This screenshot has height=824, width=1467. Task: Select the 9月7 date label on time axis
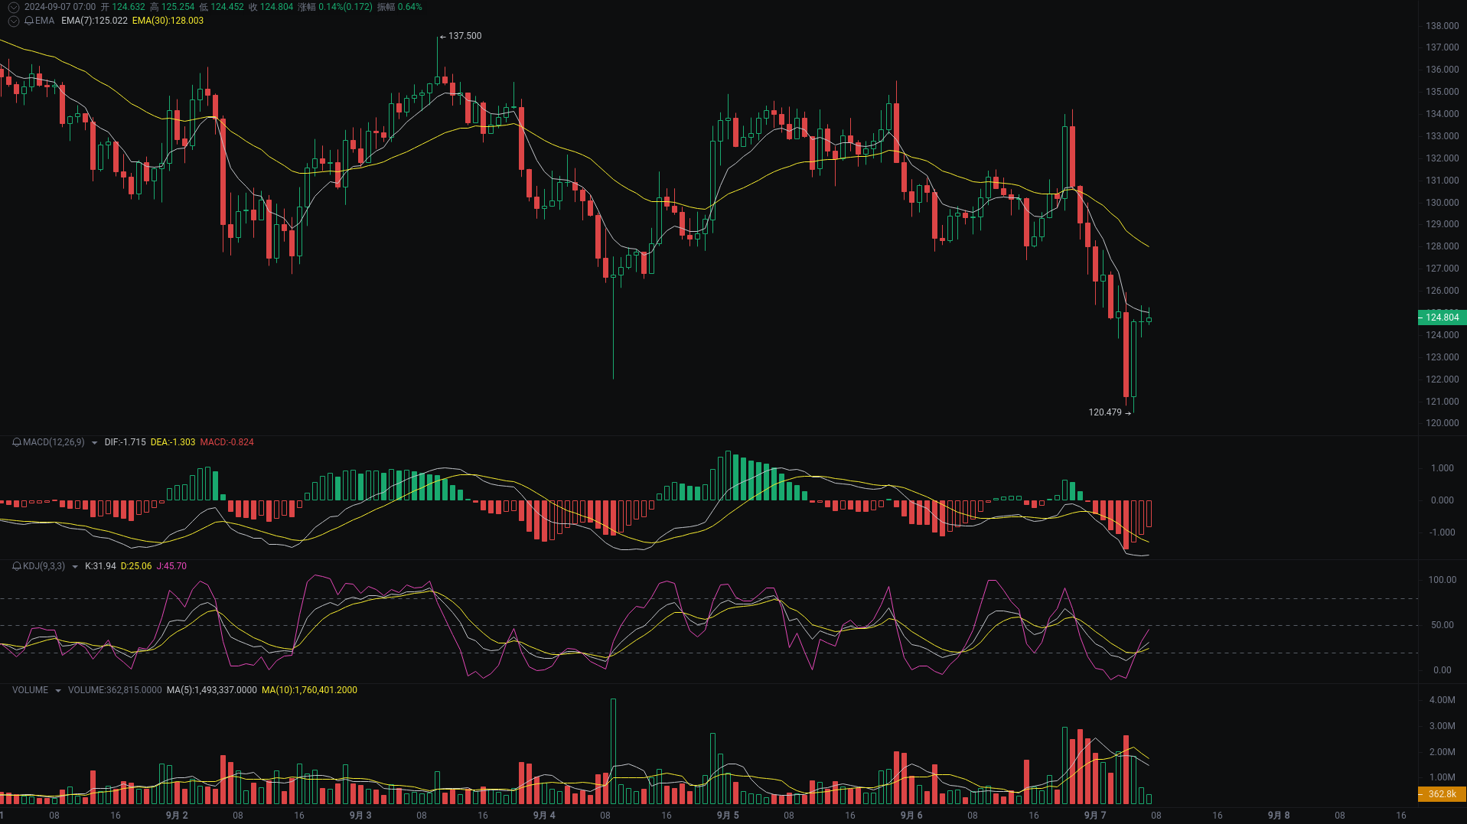(1094, 815)
